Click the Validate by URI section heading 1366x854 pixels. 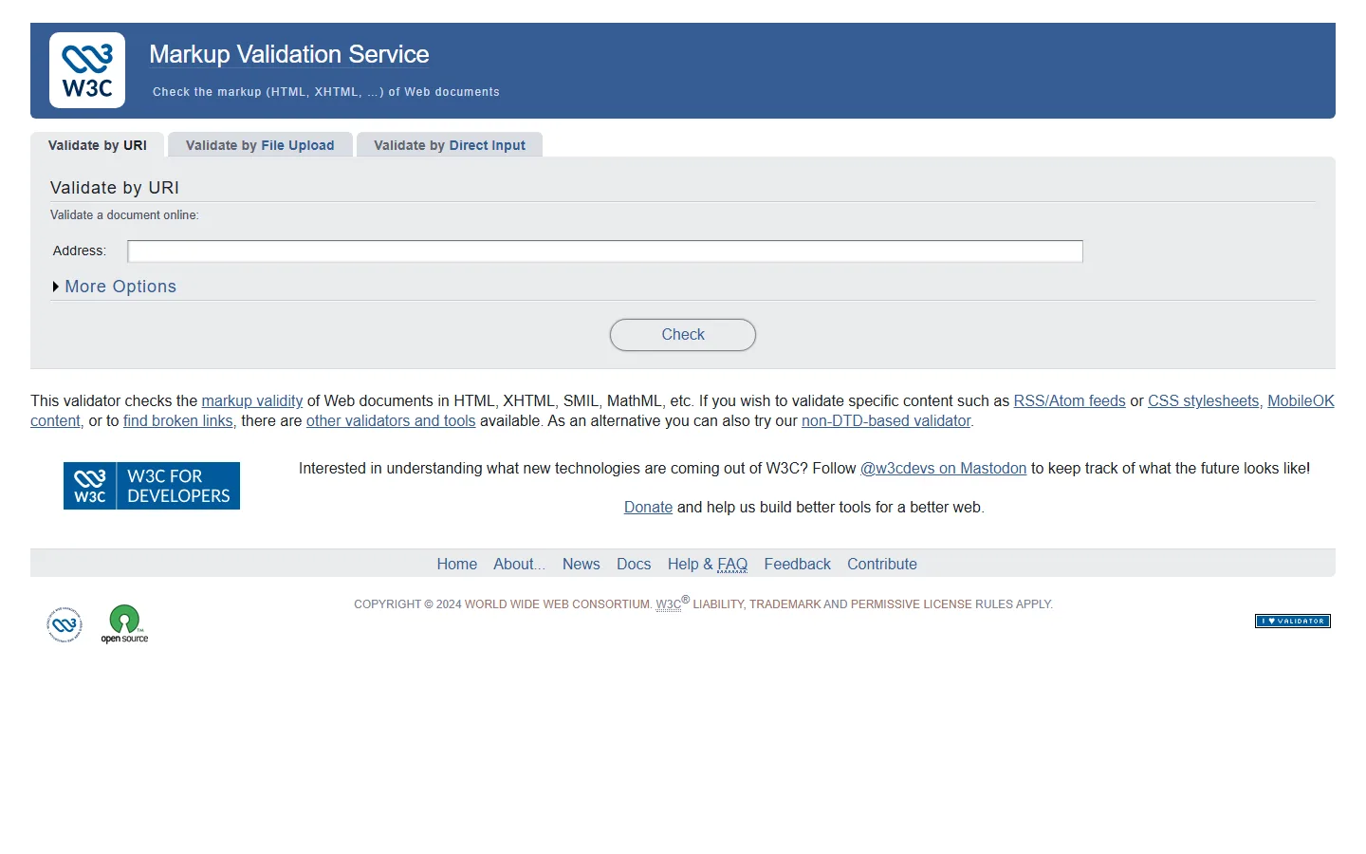[115, 188]
